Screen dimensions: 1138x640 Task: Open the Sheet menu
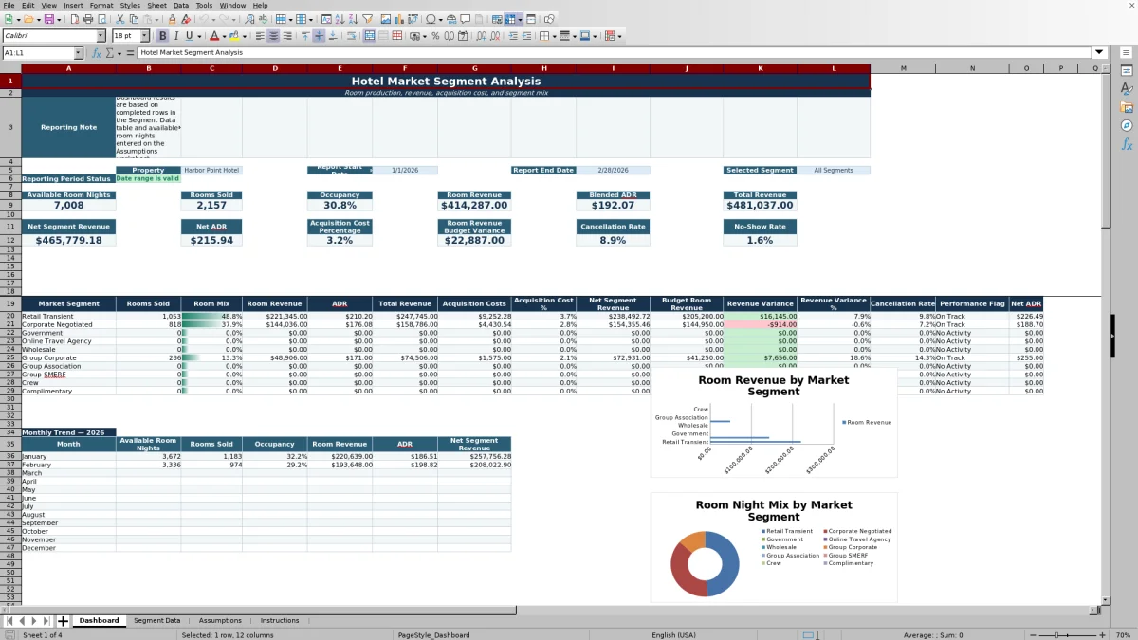[x=156, y=6]
